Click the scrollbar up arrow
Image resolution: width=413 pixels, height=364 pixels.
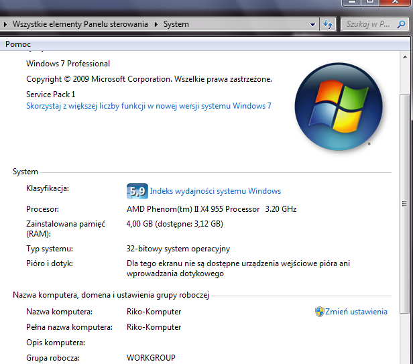(x=405, y=57)
